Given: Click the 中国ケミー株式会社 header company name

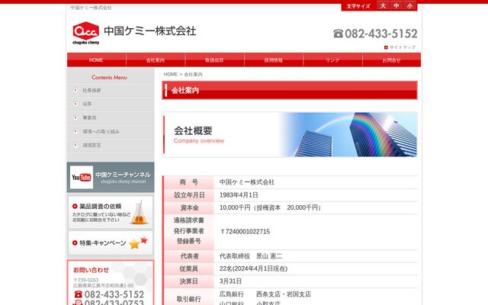Looking at the screenshot, I should (150, 31).
